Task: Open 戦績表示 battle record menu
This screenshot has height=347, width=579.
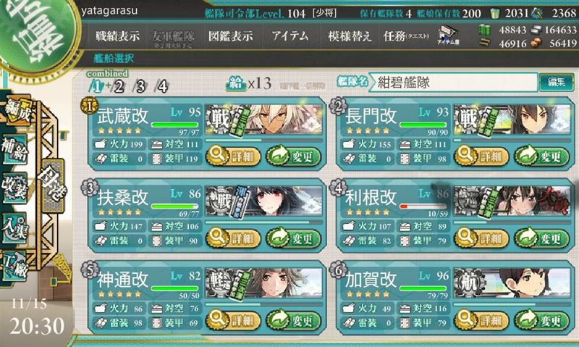Action: pyautogui.click(x=117, y=36)
